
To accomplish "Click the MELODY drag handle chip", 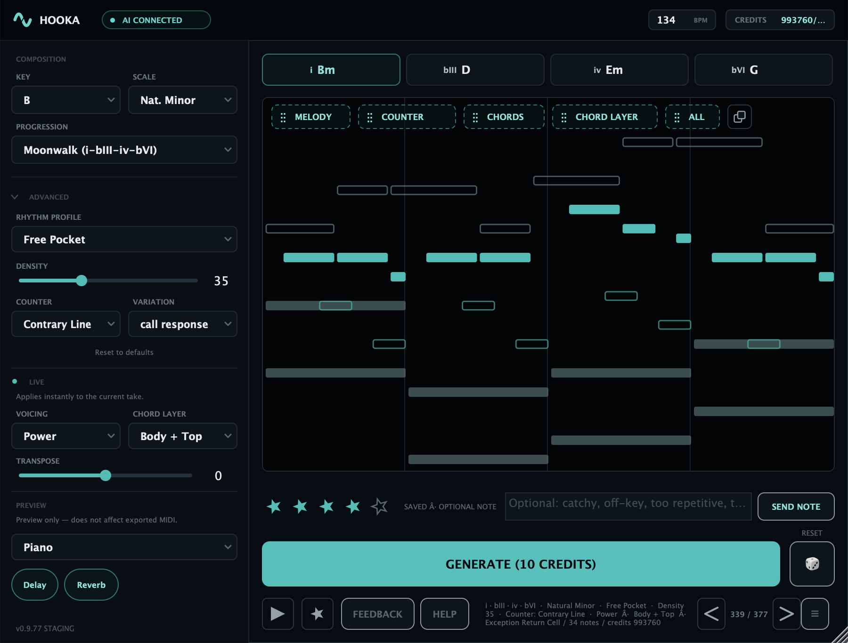I will tap(311, 117).
